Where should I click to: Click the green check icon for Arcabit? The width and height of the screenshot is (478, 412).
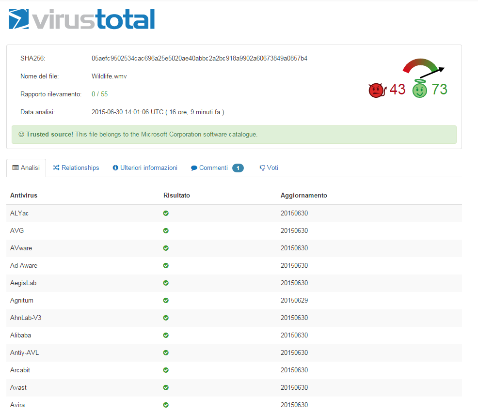tap(166, 370)
